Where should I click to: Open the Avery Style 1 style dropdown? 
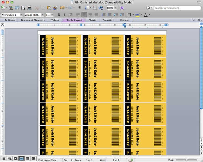[x=21, y=15]
